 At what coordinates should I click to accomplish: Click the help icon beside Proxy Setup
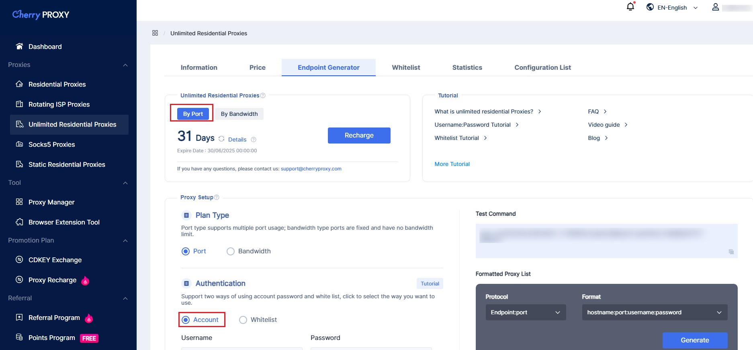(x=217, y=197)
